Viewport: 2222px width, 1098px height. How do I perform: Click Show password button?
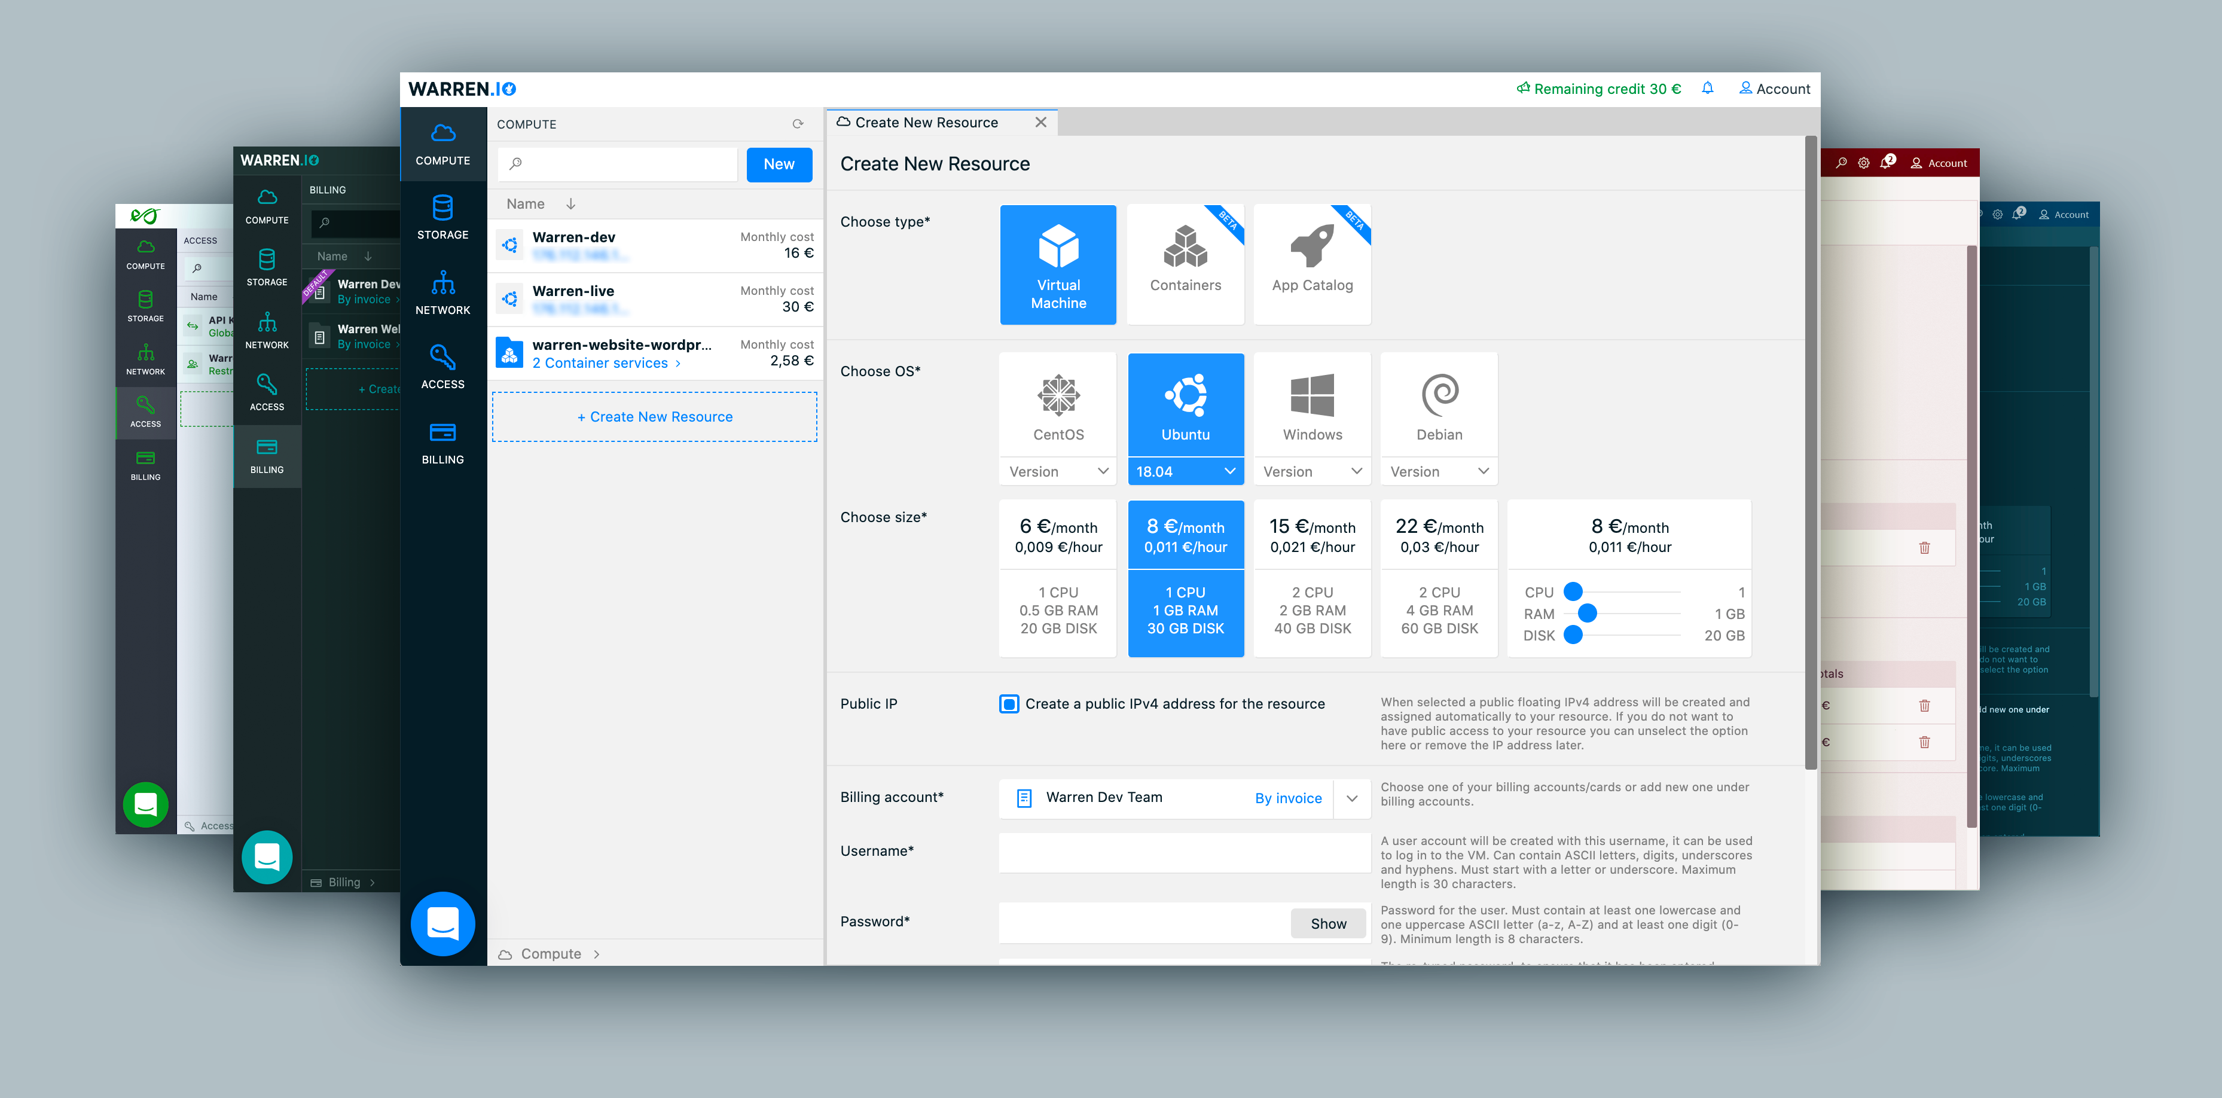tap(1327, 923)
